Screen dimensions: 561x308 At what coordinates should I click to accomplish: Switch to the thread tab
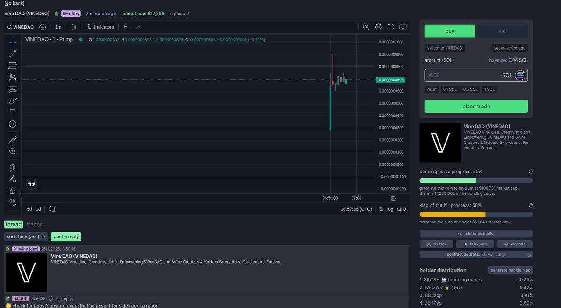pyautogui.click(x=14, y=224)
